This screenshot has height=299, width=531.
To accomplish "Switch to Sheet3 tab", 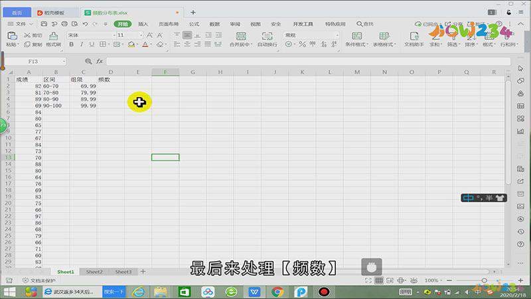I will pyautogui.click(x=123, y=272).
